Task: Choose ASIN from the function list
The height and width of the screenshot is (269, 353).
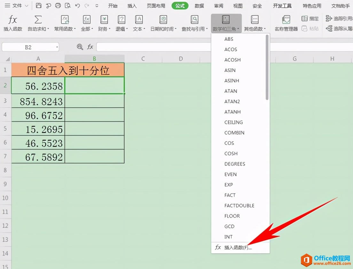Action: (230, 70)
